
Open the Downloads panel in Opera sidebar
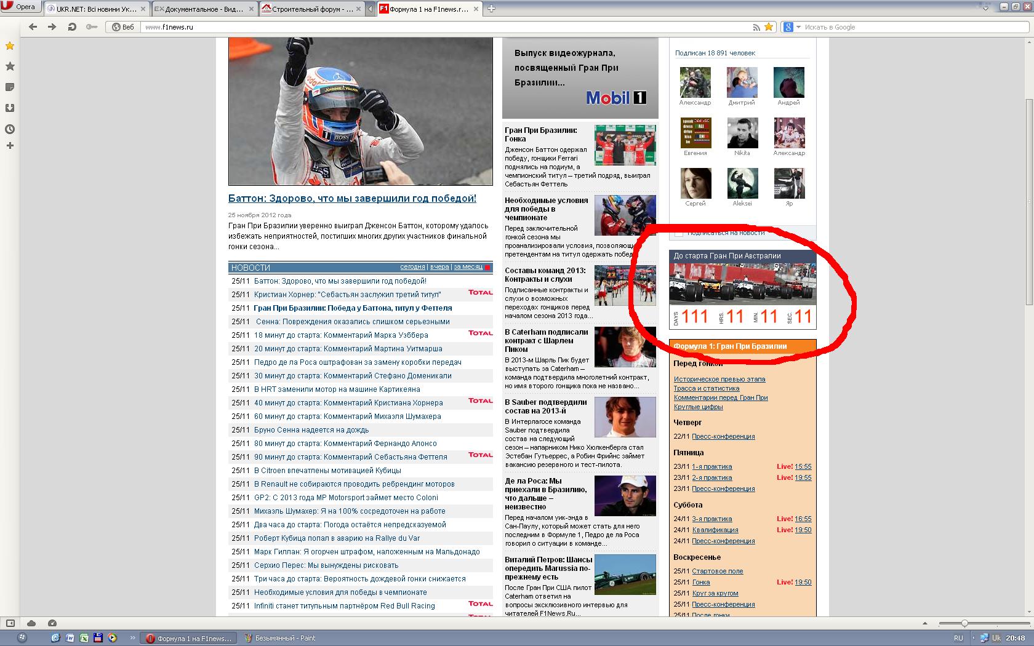(10, 108)
